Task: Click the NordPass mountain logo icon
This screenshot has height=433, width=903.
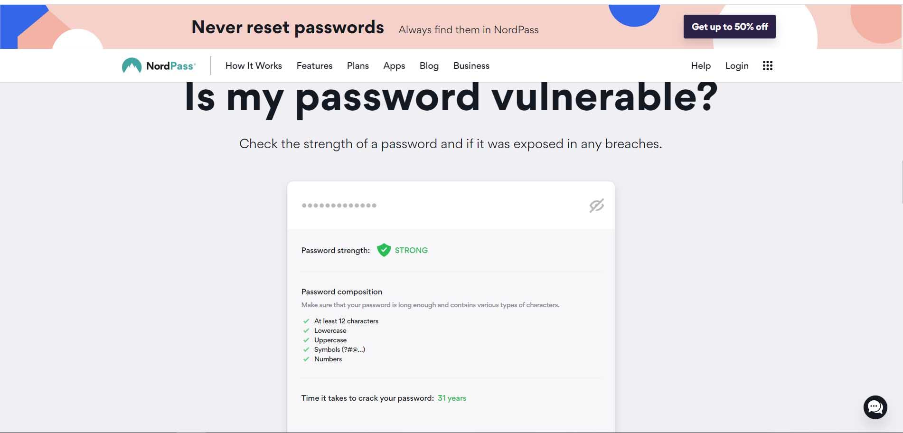Action: pos(132,66)
